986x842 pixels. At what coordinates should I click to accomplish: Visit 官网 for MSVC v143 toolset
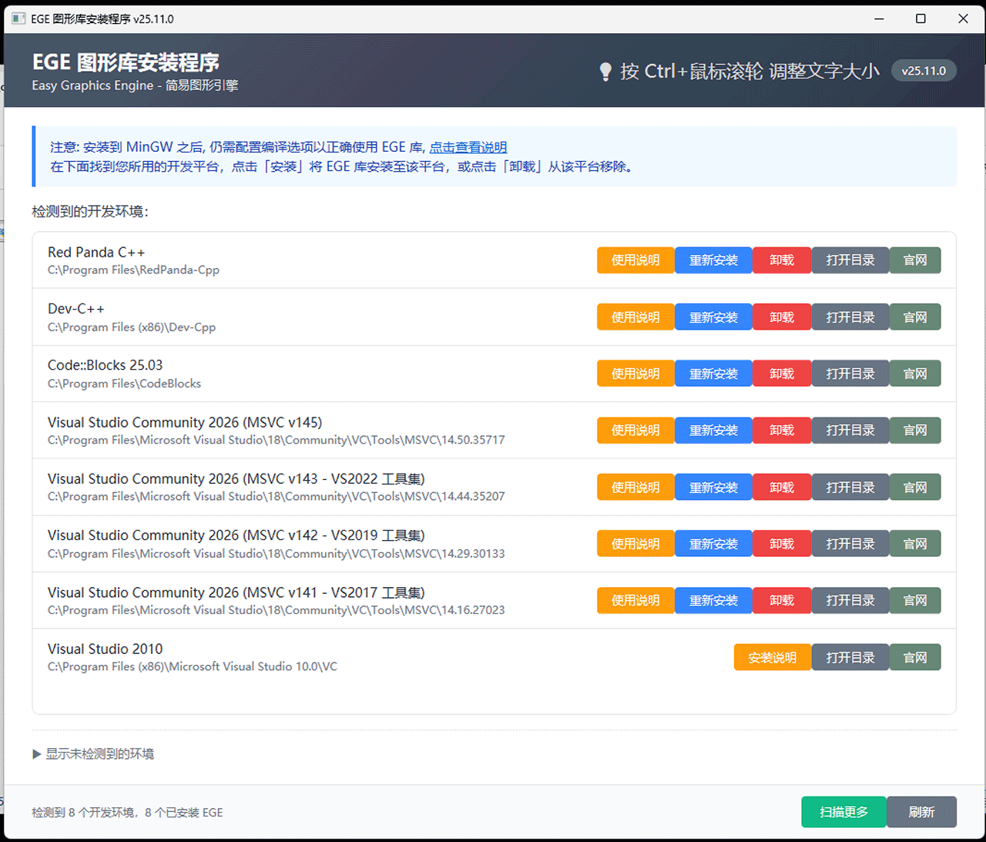click(915, 488)
